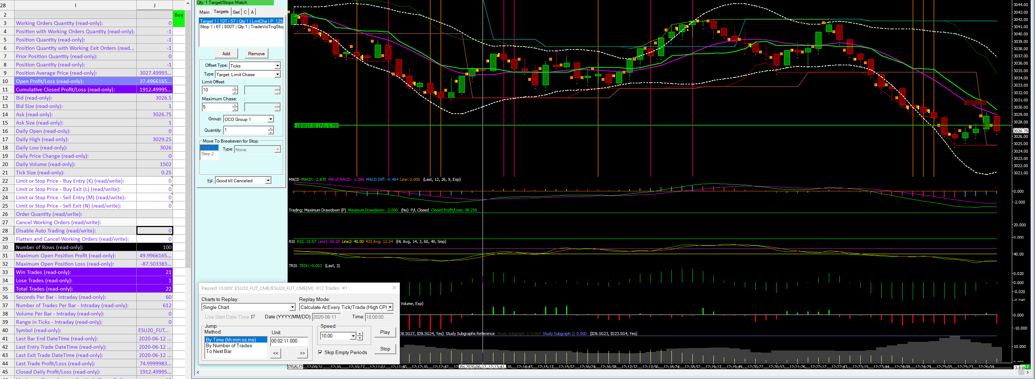The image size is (1035, 379).
Task: Select the Target 1 row in targets list
Action: tap(241, 21)
